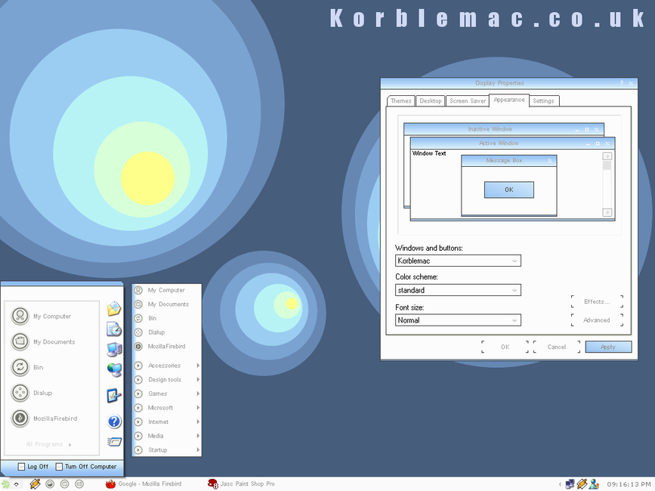Switch to Jasc Paint Shop Pro window
Screen dimensions: 655x491
pos(242,484)
